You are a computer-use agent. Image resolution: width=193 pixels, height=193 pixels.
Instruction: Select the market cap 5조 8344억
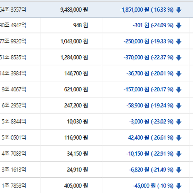14,122
